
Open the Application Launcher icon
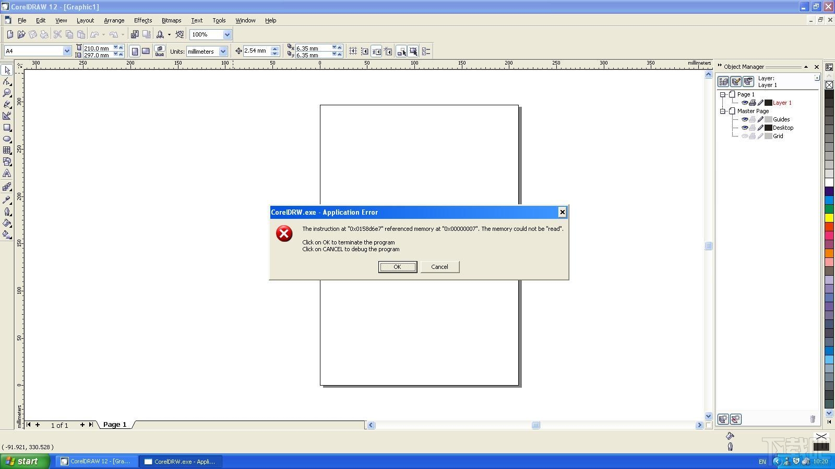click(160, 34)
